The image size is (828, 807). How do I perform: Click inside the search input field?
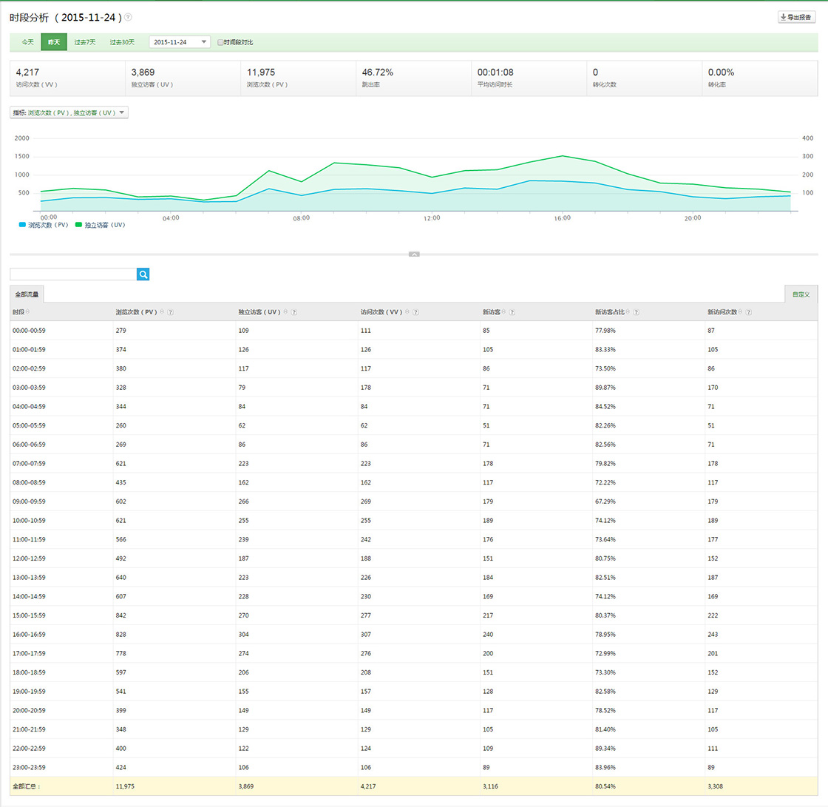tap(73, 274)
